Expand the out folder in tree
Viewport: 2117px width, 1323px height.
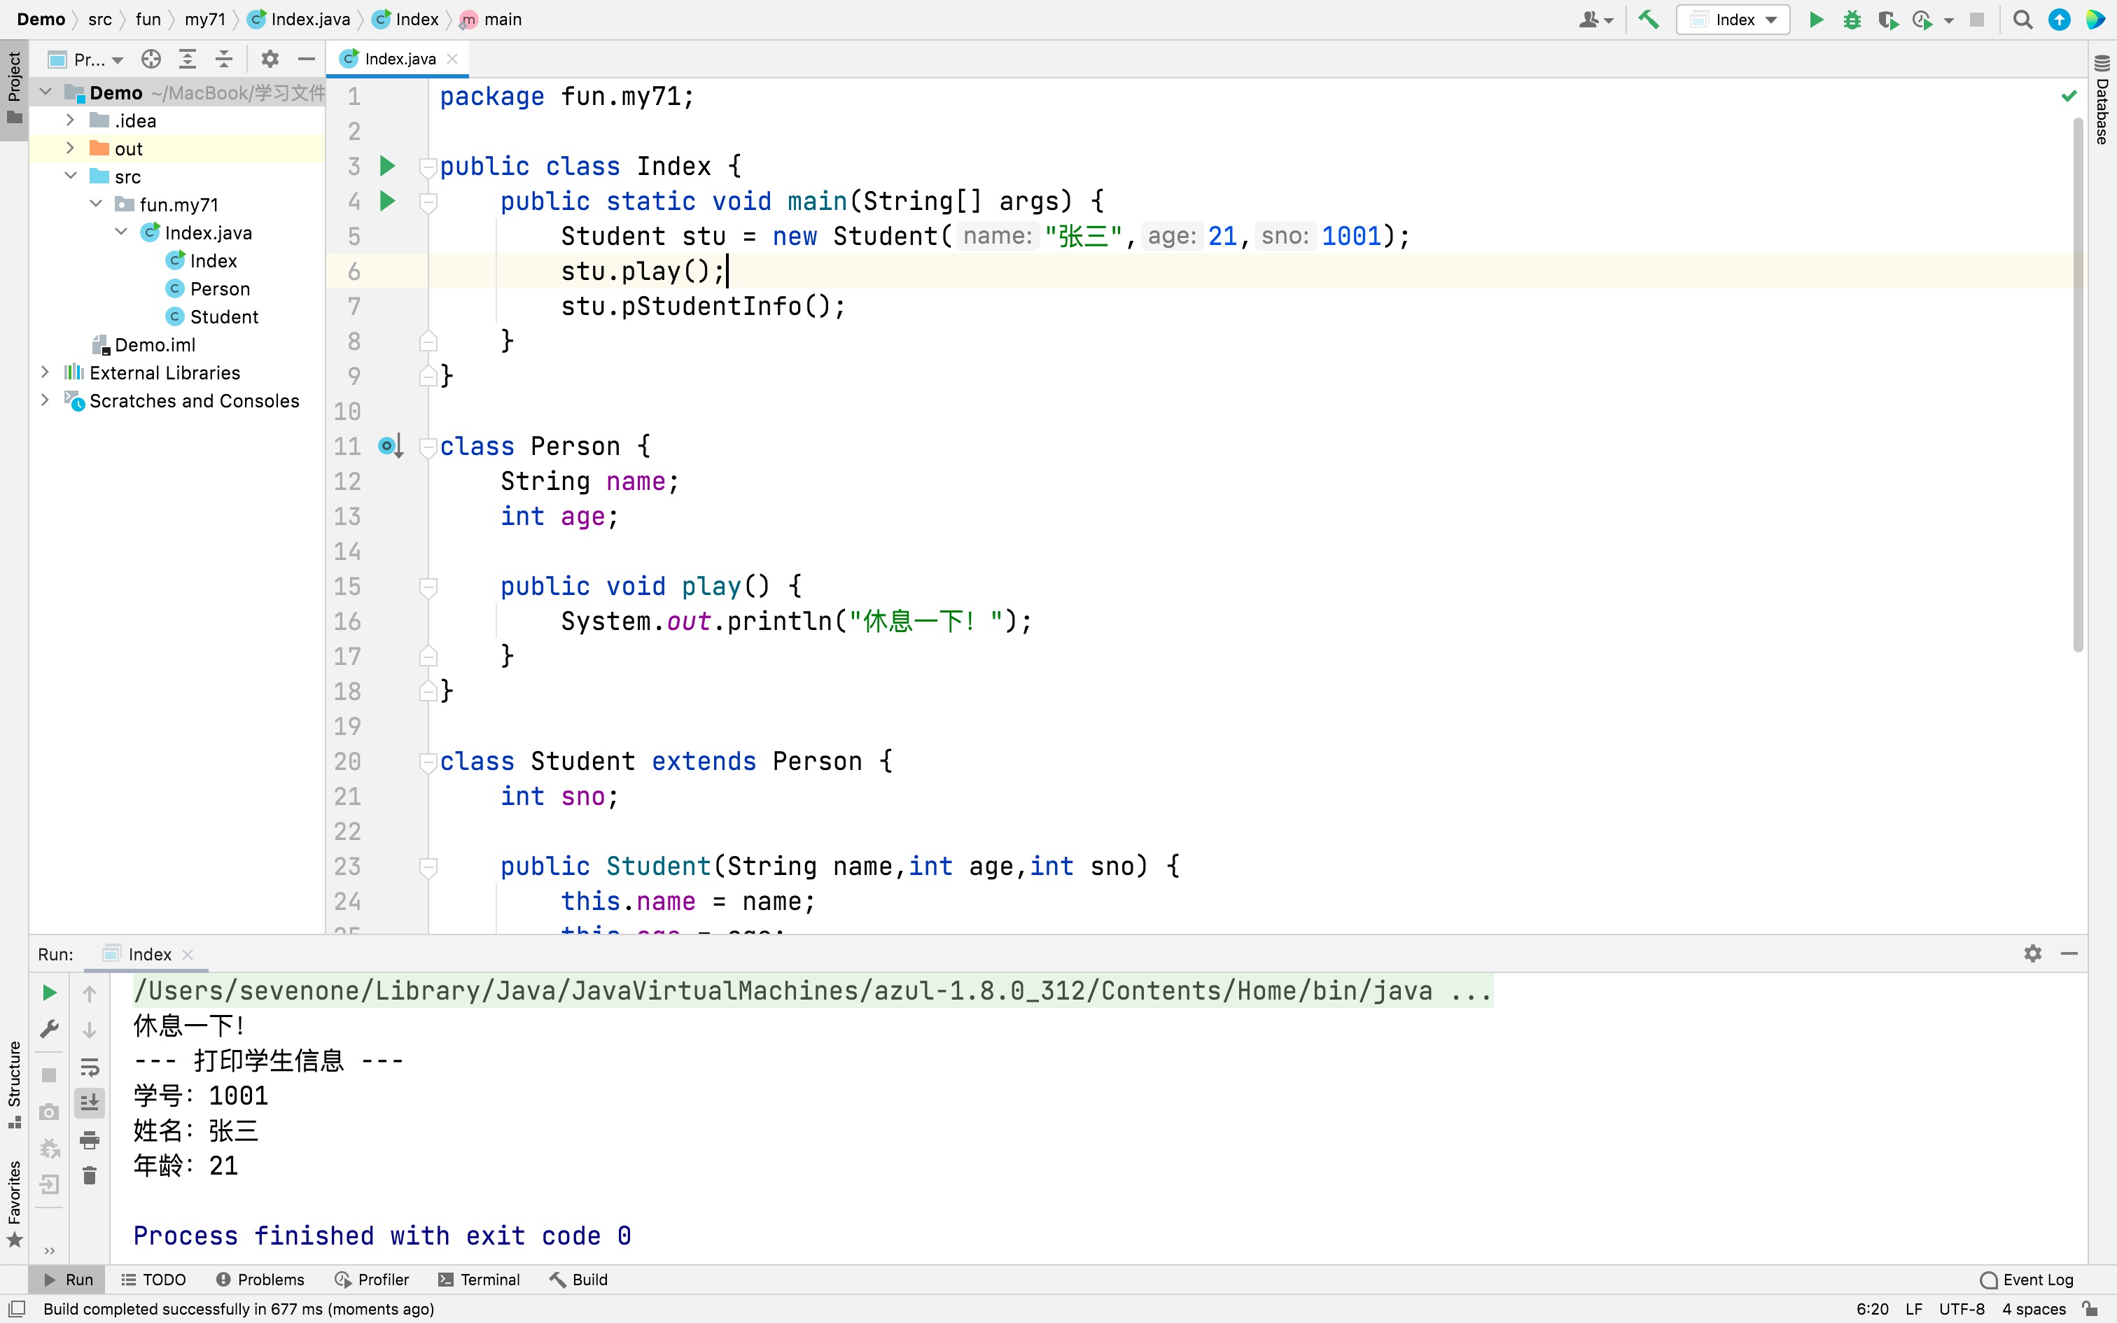[x=70, y=148]
